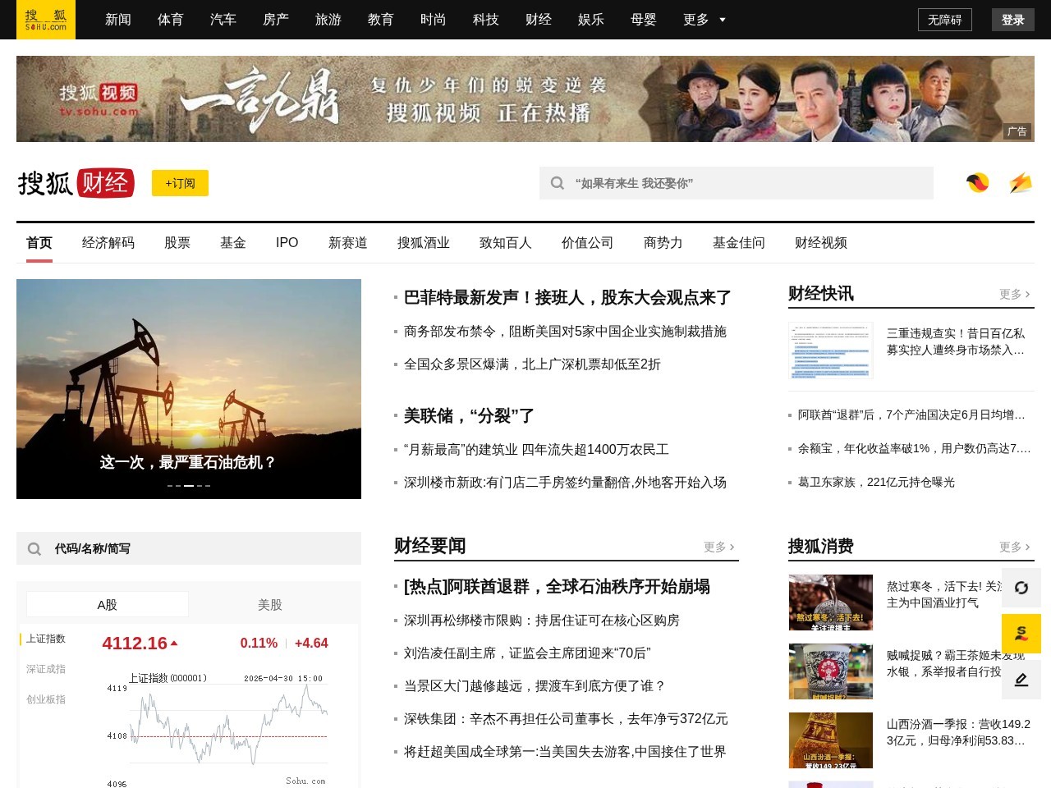1051x788 pixels.
Task: Open article 商务部发布禁令，阻断美国对5家中国企业
Action: pyautogui.click(x=565, y=332)
